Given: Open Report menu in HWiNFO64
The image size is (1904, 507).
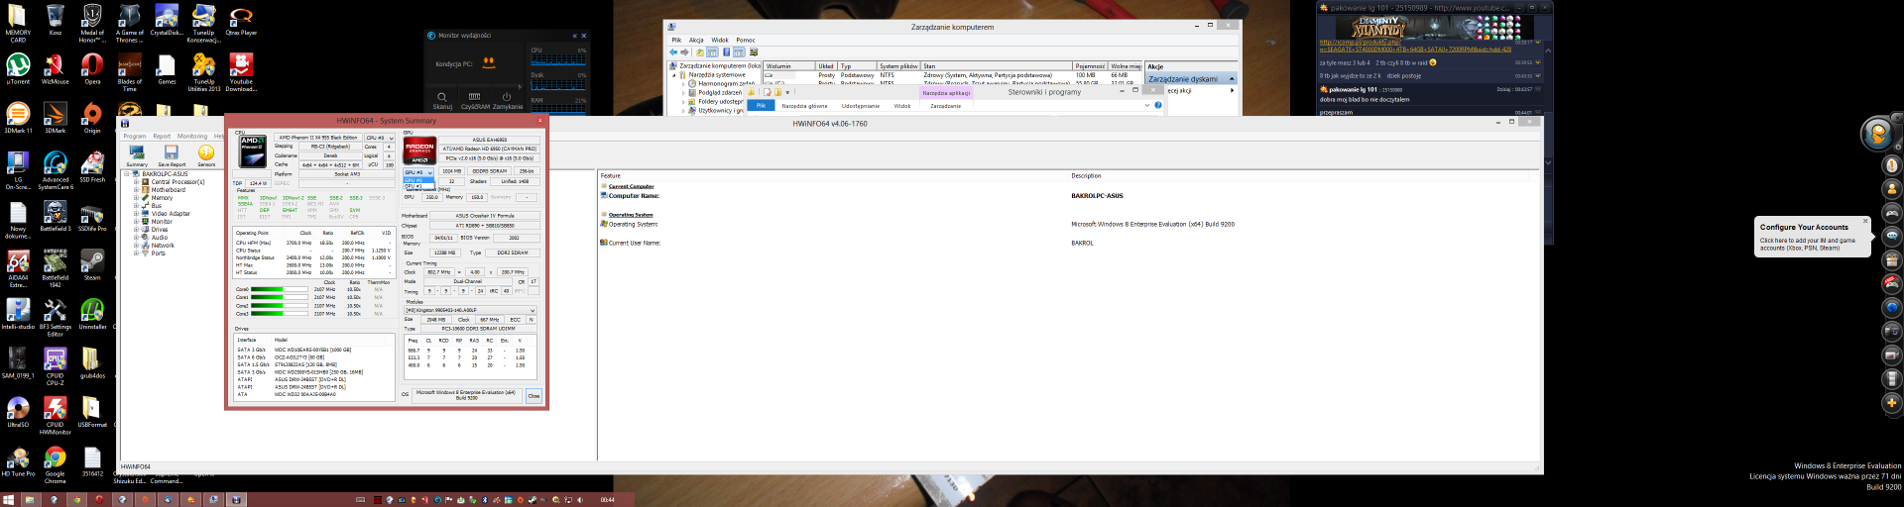Looking at the screenshot, I should 162,137.
